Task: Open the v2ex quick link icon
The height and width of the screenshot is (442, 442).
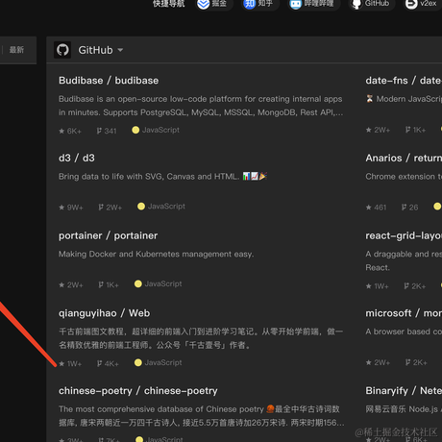Action: pyautogui.click(x=411, y=4)
